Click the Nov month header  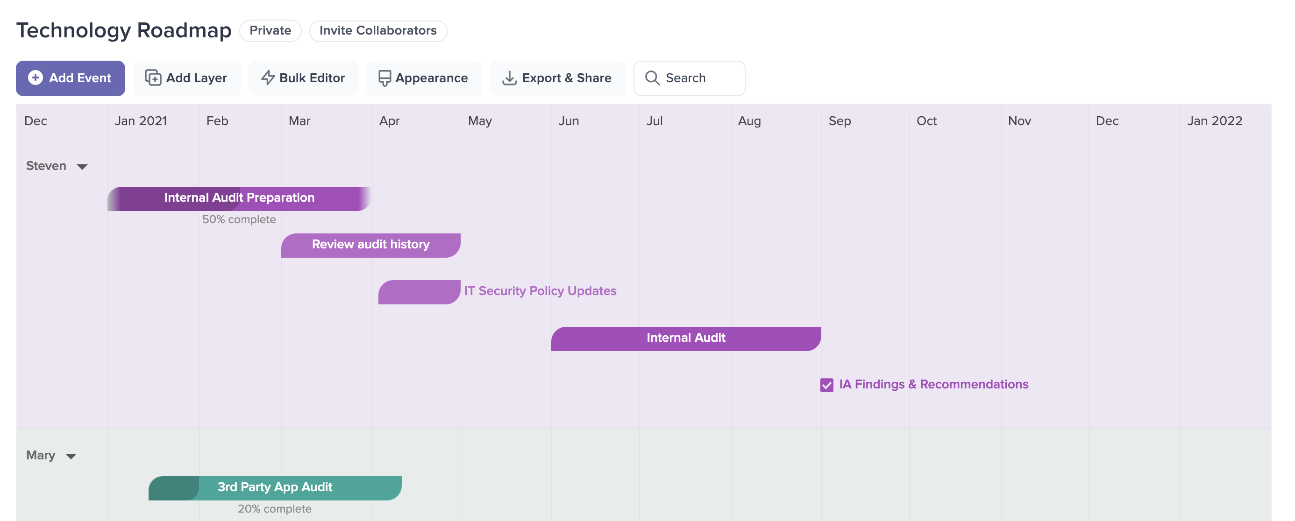(x=1019, y=121)
